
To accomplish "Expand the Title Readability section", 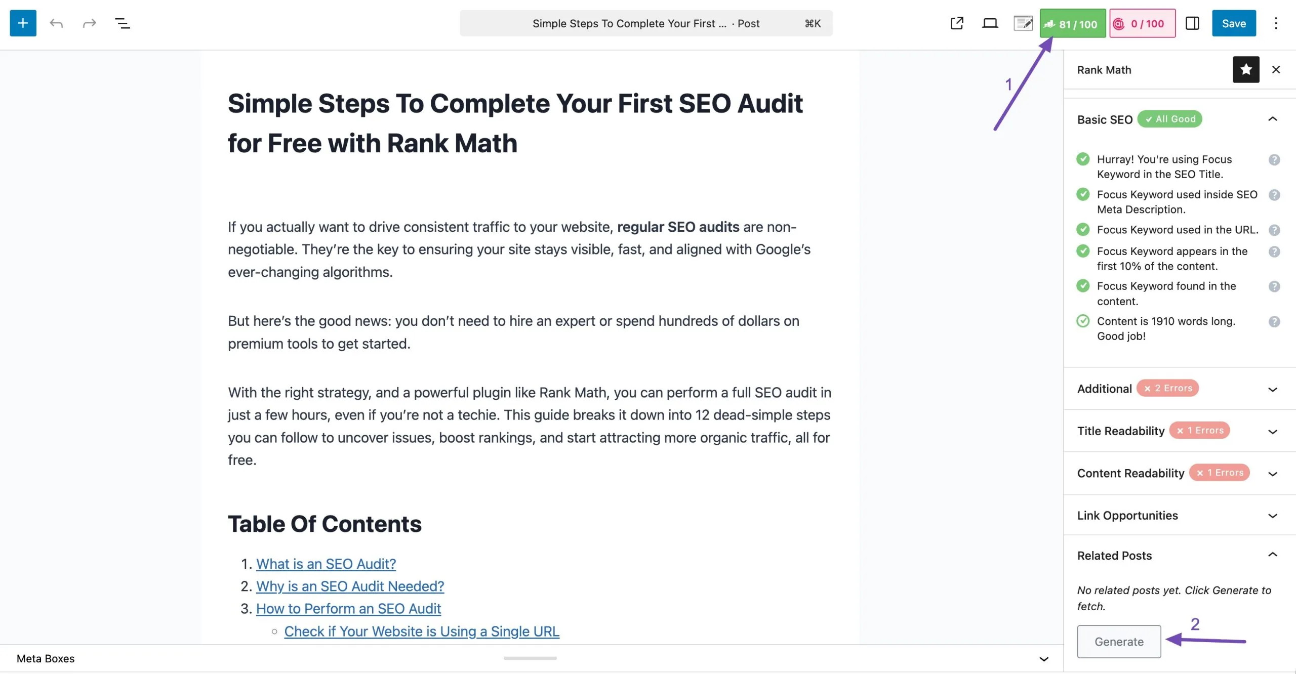I will (1272, 432).
